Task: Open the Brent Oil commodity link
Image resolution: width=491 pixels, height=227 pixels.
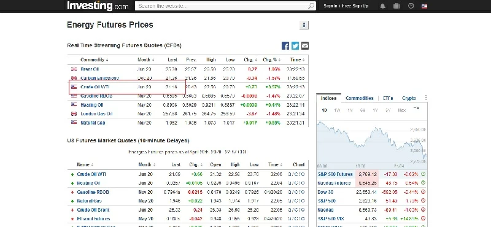Action: pos(90,69)
